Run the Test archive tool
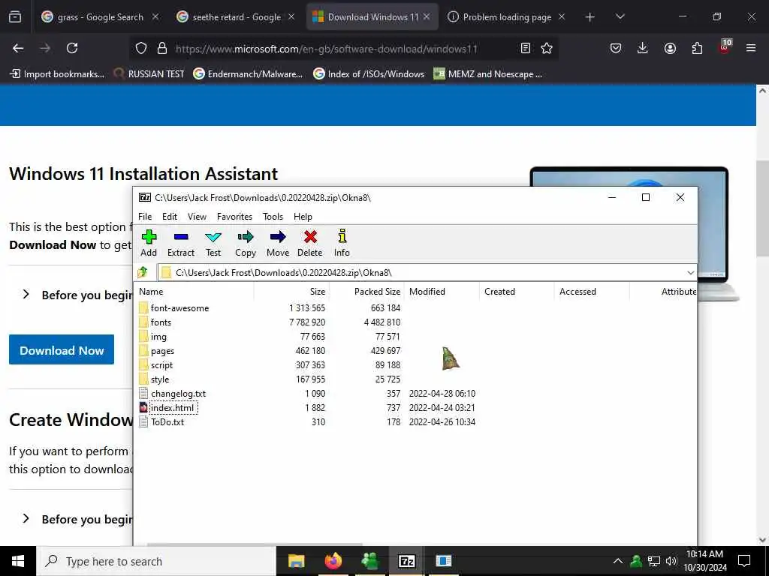Screen dimensions: 769x576 (213, 244)
